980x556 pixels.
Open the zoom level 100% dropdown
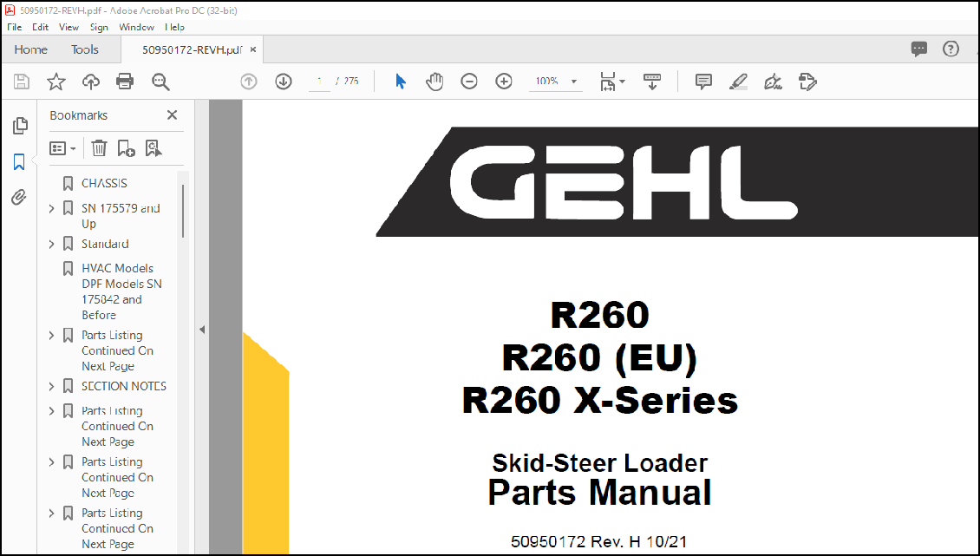(x=555, y=82)
